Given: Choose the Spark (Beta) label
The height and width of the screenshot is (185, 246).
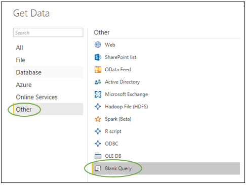Looking at the screenshot, I should pyautogui.click(x=118, y=119).
